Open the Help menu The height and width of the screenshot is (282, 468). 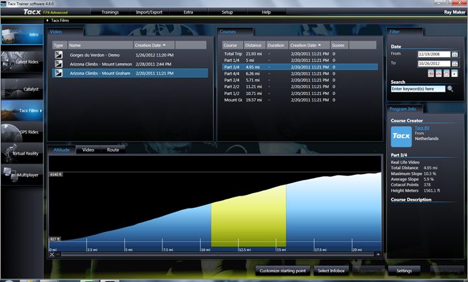[266, 12]
